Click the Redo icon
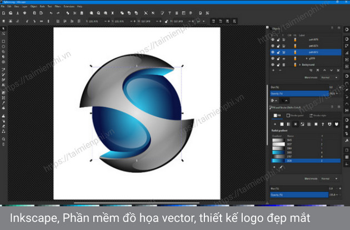 click(58, 13)
